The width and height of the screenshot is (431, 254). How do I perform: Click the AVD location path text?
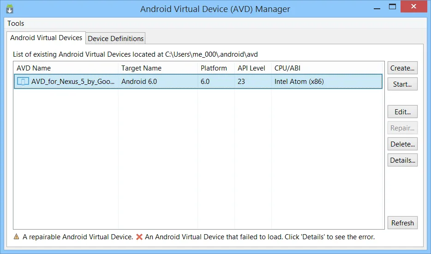pyautogui.click(x=211, y=54)
